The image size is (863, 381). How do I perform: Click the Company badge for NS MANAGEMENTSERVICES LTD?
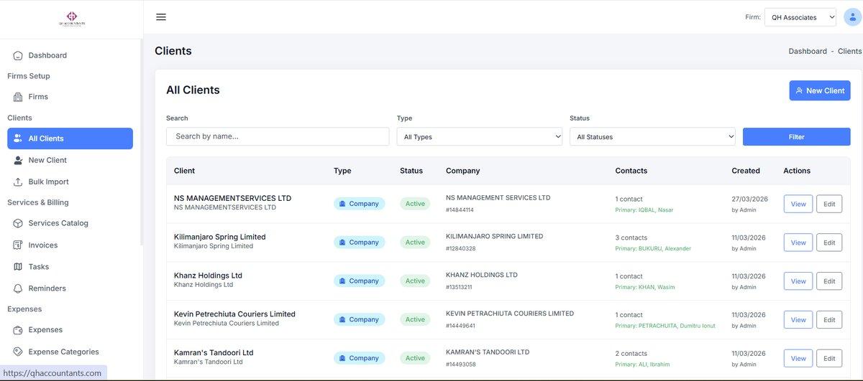click(x=359, y=204)
